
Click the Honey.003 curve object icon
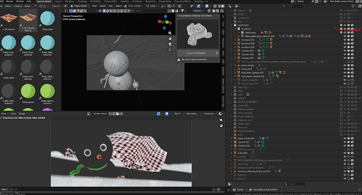tap(239, 69)
